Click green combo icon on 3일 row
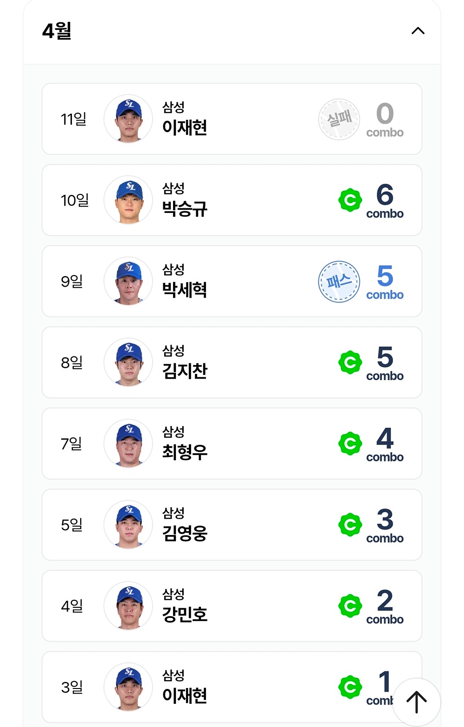This screenshot has height=727, width=464. (350, 687)
